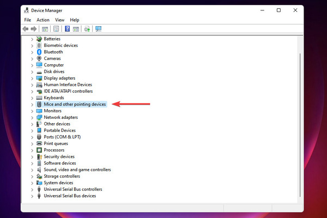Click the Processors chip icon
This screenshot has width=327, height=218.
39,150
